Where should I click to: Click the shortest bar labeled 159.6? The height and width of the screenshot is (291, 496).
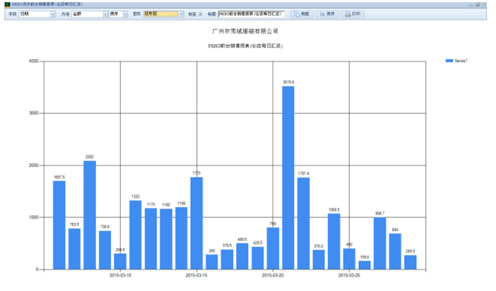[x=365, y=265]
